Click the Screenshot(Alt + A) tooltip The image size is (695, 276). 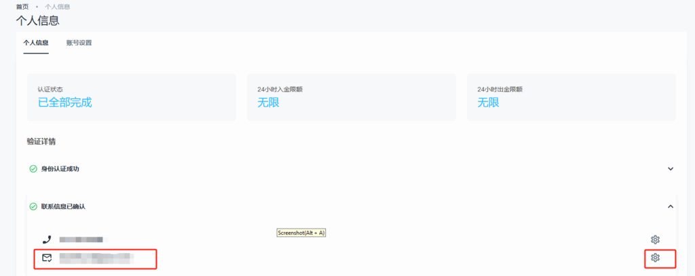(303, 233)
